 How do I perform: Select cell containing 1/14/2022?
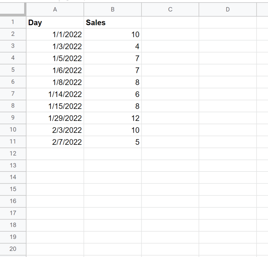(x=55, y=94)
